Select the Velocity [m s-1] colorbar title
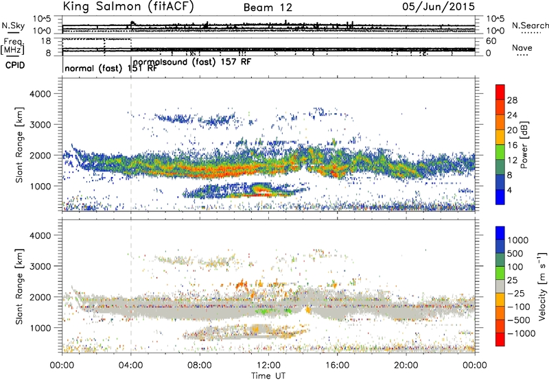Image resolution: width=549 pixels, height=380 pixels. (x=542, y=286)
